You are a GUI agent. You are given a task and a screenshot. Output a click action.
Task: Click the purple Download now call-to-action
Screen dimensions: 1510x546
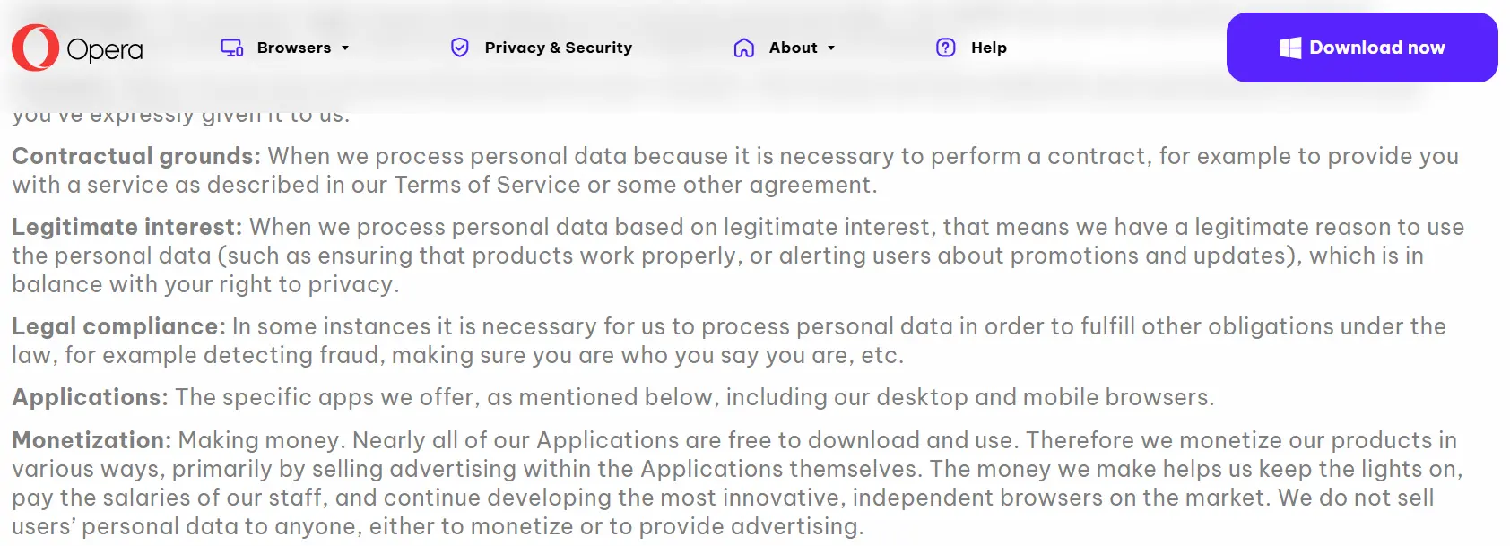click(x=1361, y=47)
